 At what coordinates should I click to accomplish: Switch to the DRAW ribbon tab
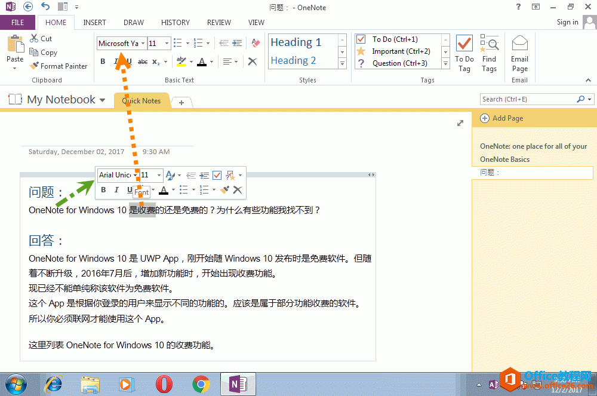(x=133, y=22)
